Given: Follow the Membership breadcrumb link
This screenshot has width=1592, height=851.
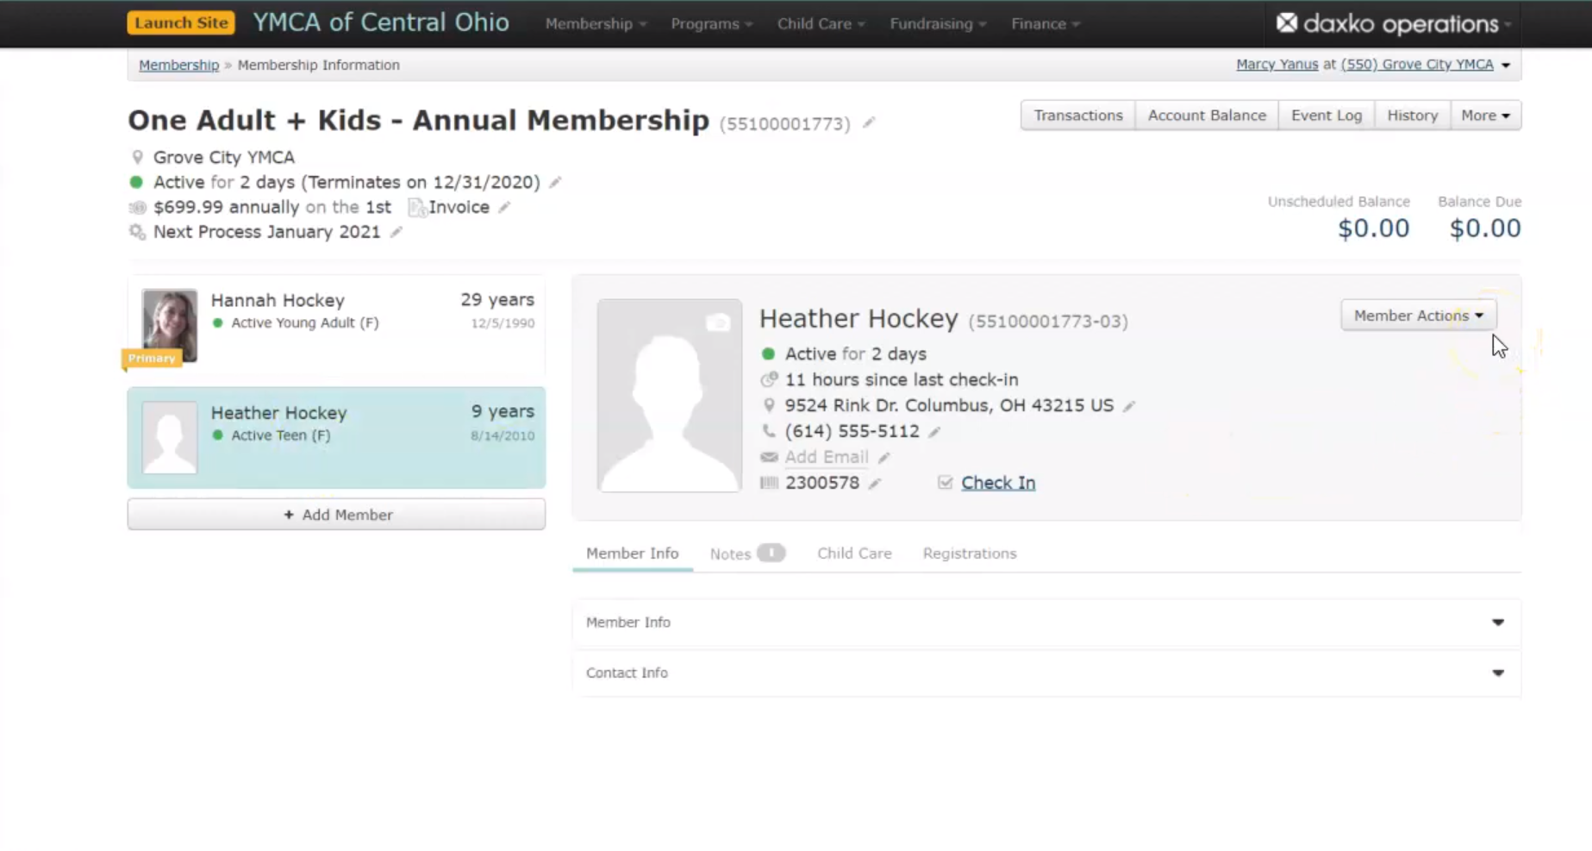Looking at the screenshot, I should (x=178, y=65).
